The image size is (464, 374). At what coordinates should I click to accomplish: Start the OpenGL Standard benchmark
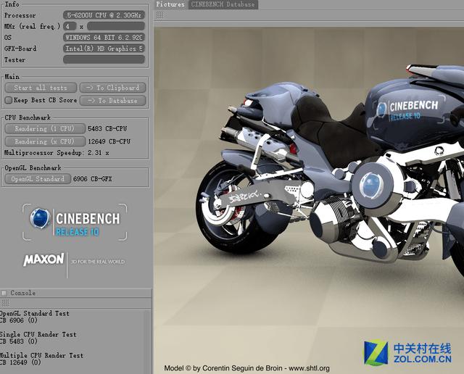point(37,178)
